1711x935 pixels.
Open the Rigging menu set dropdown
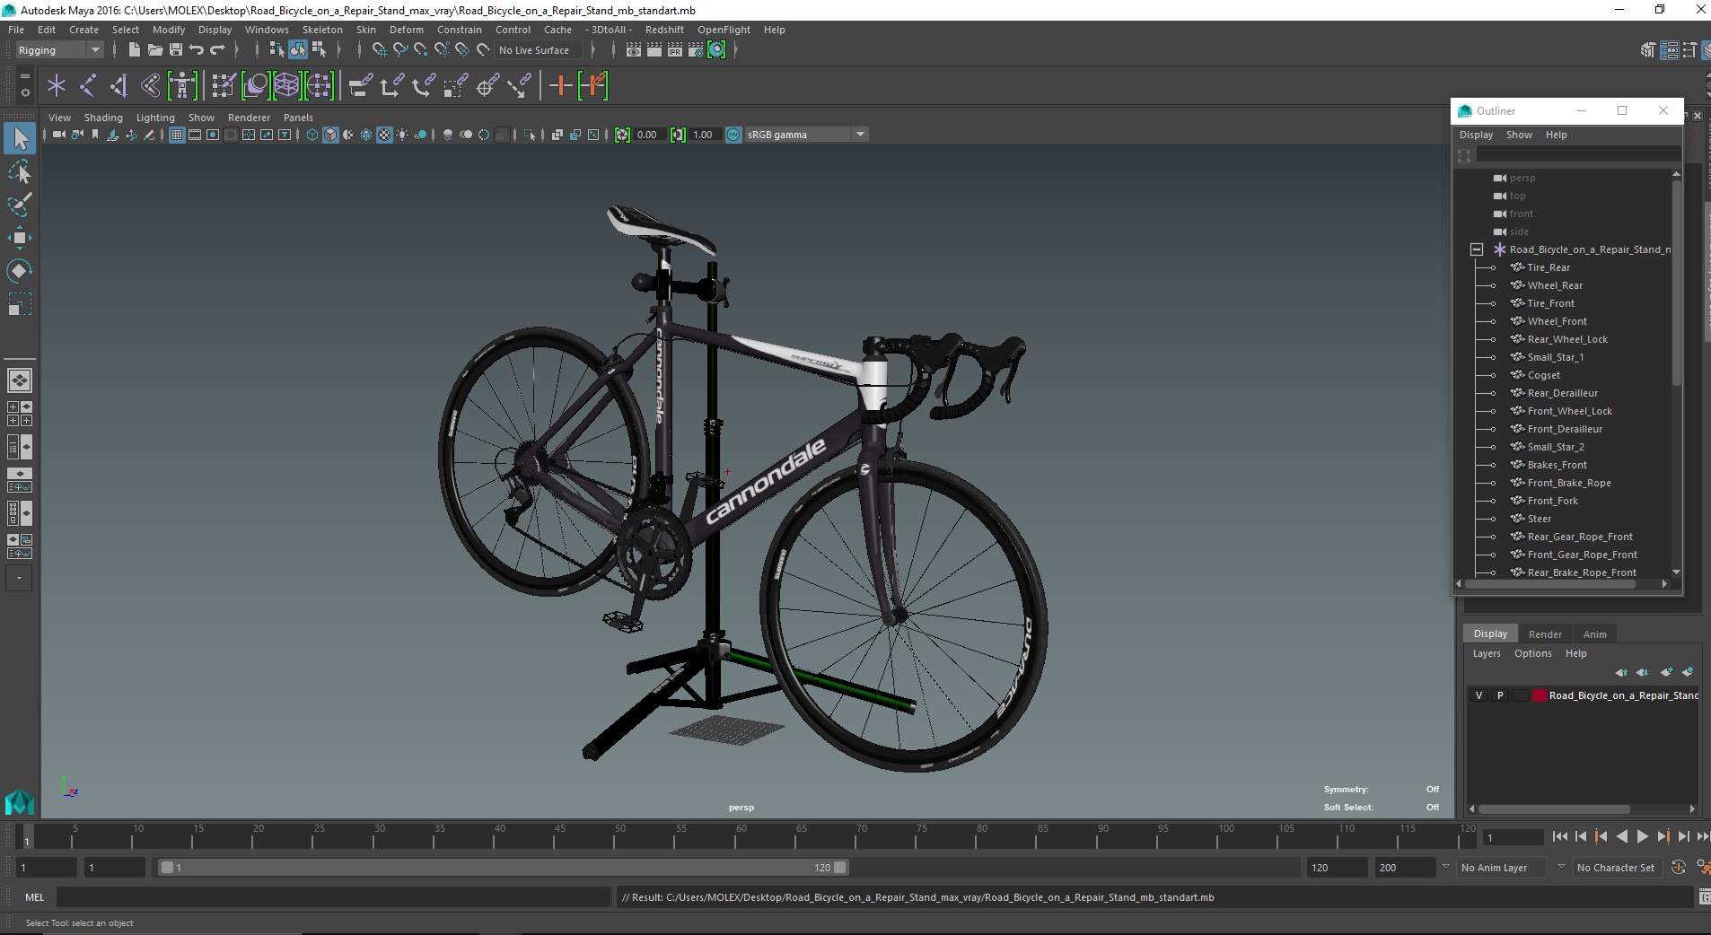coord(59,50)
